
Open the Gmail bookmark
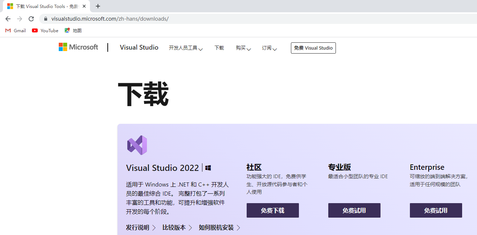coord(16,31)
